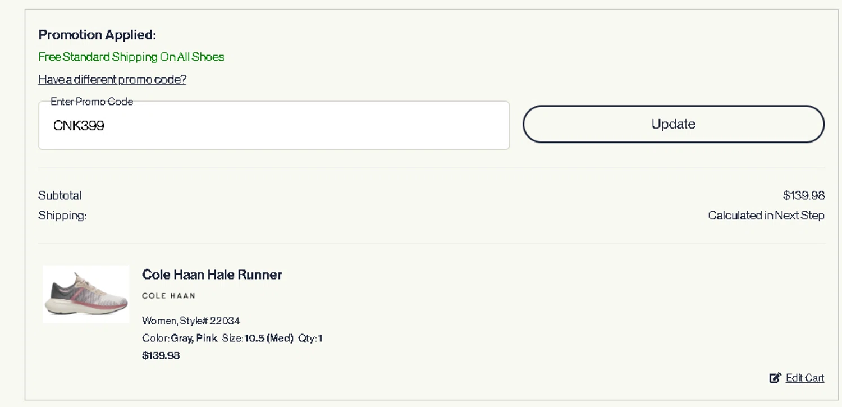This screenshot has width=842, height=407.
Task: Click the Edit Cart pencil icon
Action: [775, 378]
